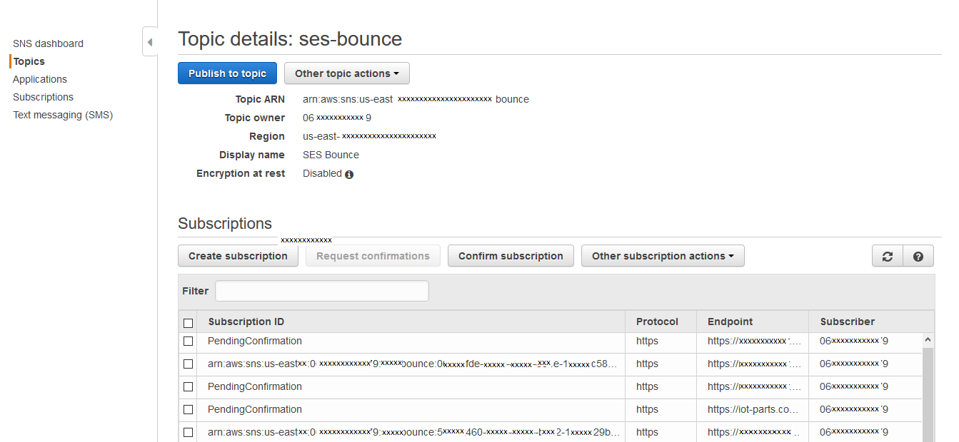Select Applications in left navigation

click(40, 79)
